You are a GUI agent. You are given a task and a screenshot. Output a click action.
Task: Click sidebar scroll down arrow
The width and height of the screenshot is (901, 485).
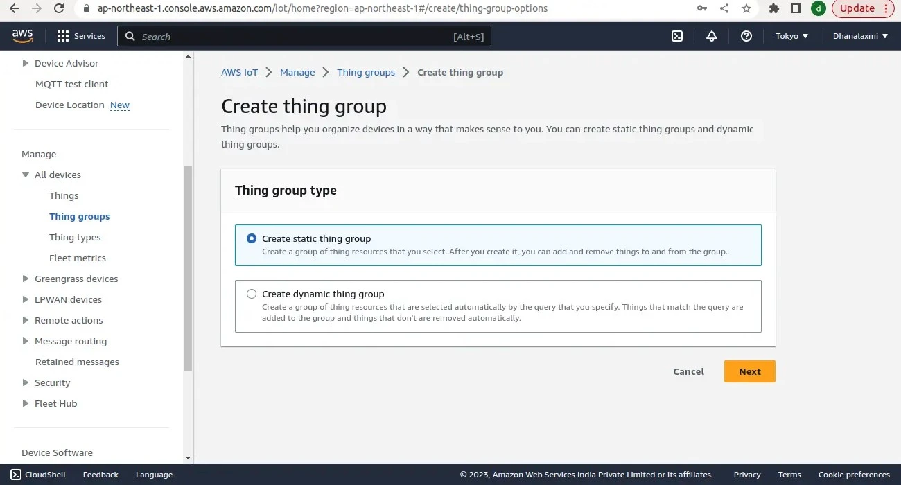pos(188,457)
